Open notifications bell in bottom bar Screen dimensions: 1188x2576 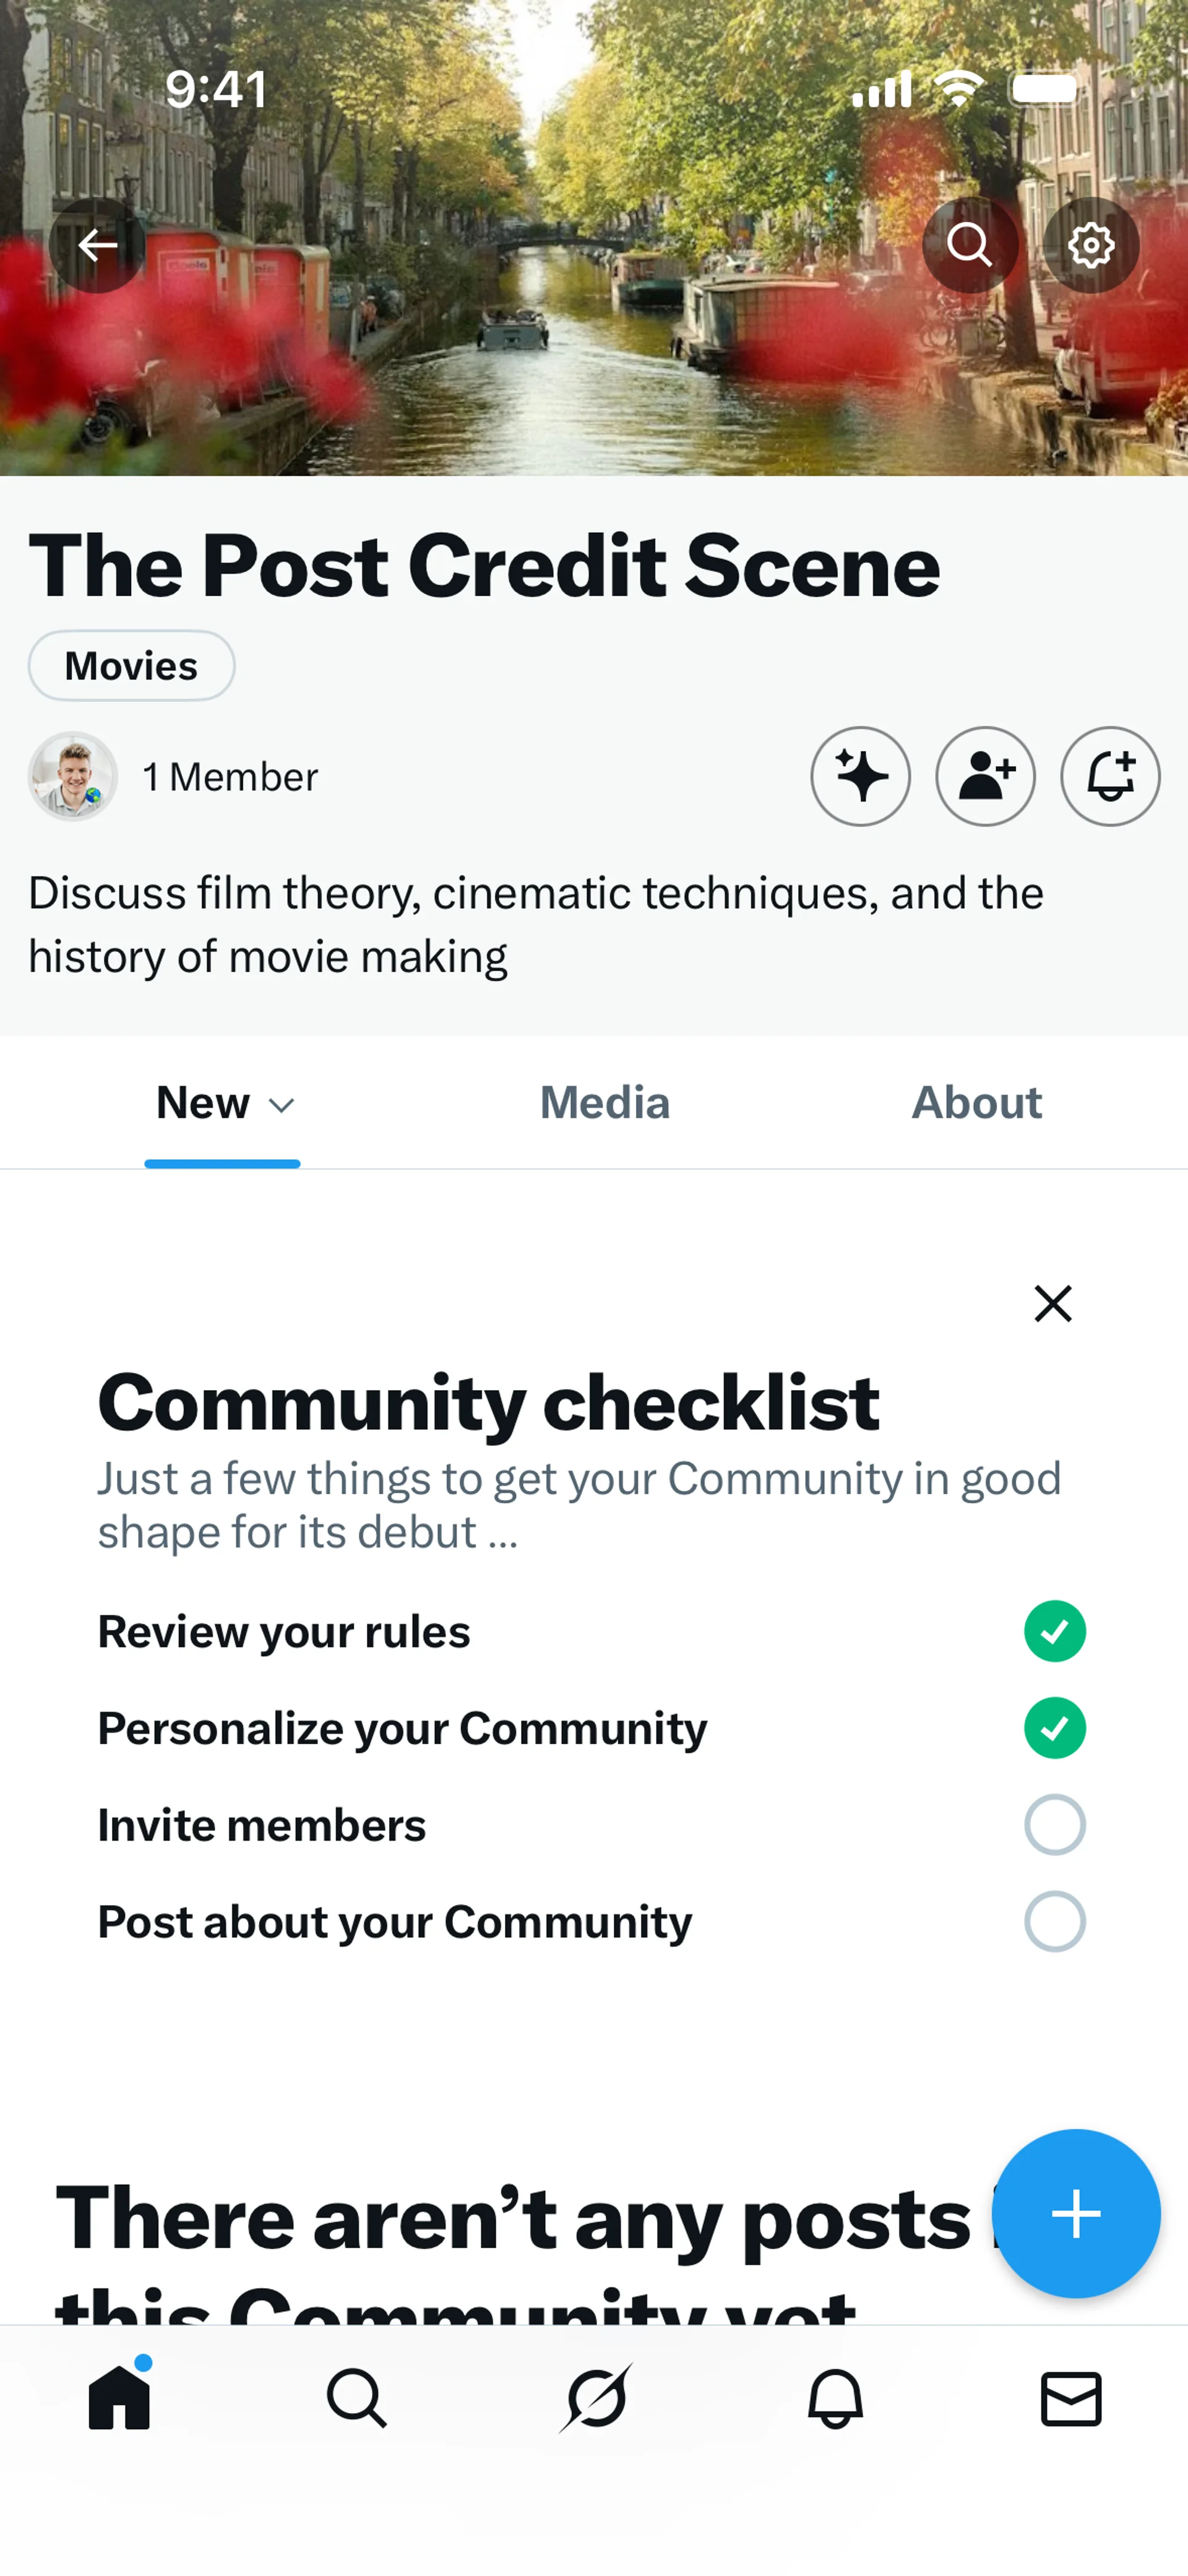pyautogui.click(x=835, y=2398)
